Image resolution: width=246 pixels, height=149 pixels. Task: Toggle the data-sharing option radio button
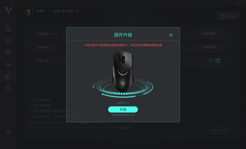pyautogui.click(x=31, y=111)
